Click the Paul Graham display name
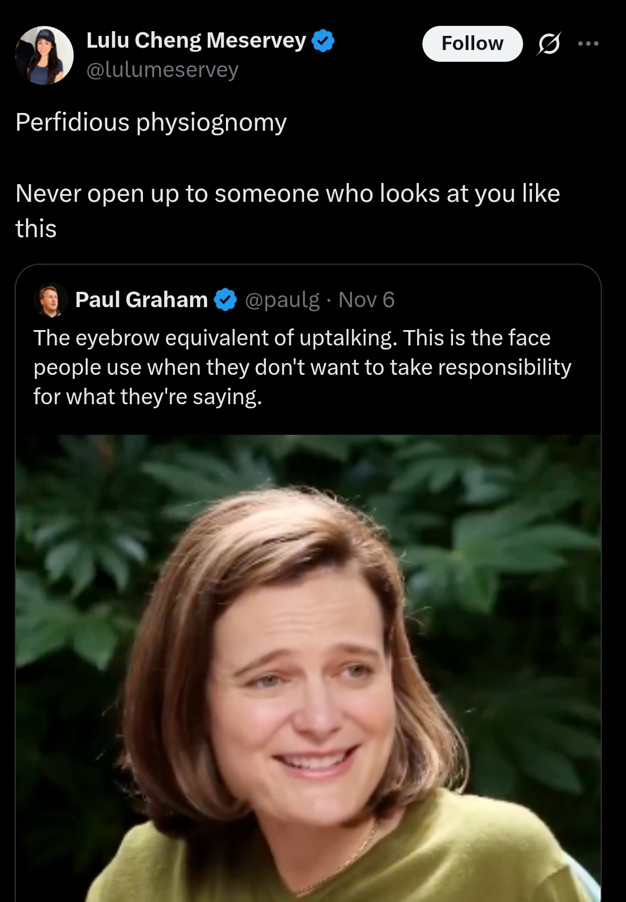Screen dimensions: 626x902 point(141,300)
